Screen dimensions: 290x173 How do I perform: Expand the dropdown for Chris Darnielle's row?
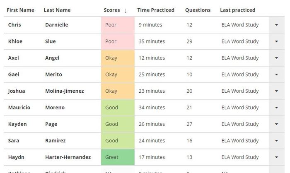276,25
